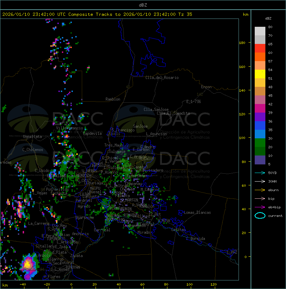Image resolution: width=286 pixels, height=289 pixels.
Task: Click the L_PAZ map label
Action: (232, 252)
